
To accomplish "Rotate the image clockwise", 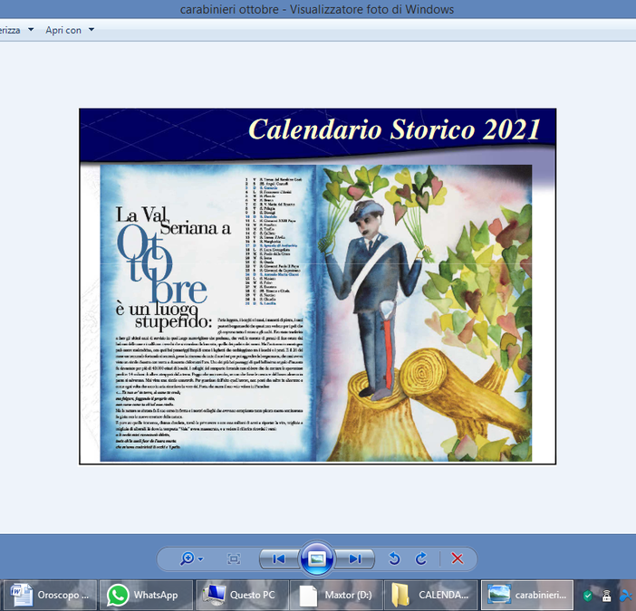I will coord(421,558).
